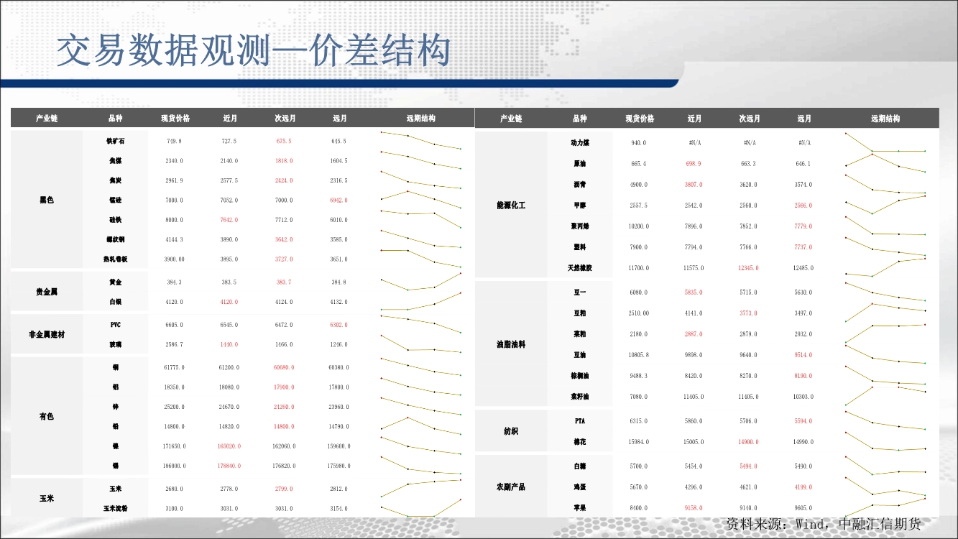958x539 pixels.
Task: Click the 2586.7 spot price cell
Action: click(174, 345)
